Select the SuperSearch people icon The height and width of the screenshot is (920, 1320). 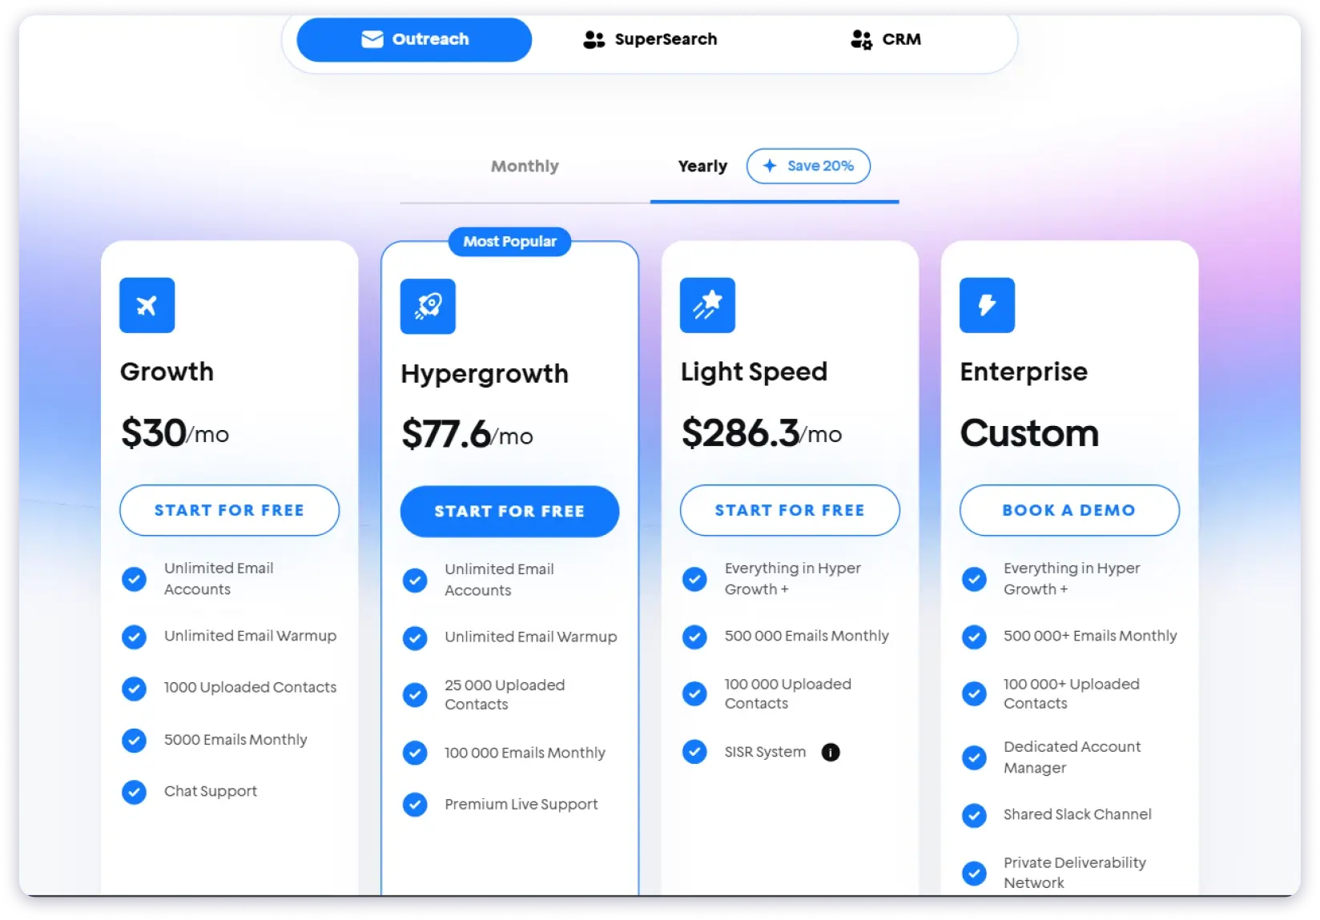(594, 39)
